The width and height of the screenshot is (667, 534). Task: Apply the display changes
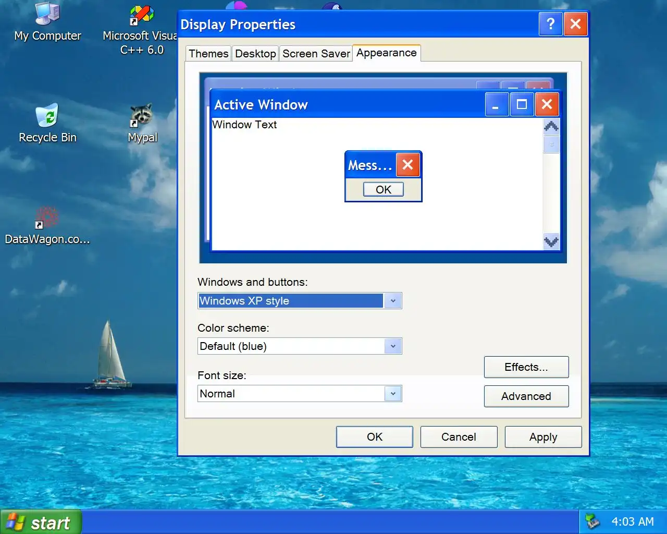pos(544,437)
